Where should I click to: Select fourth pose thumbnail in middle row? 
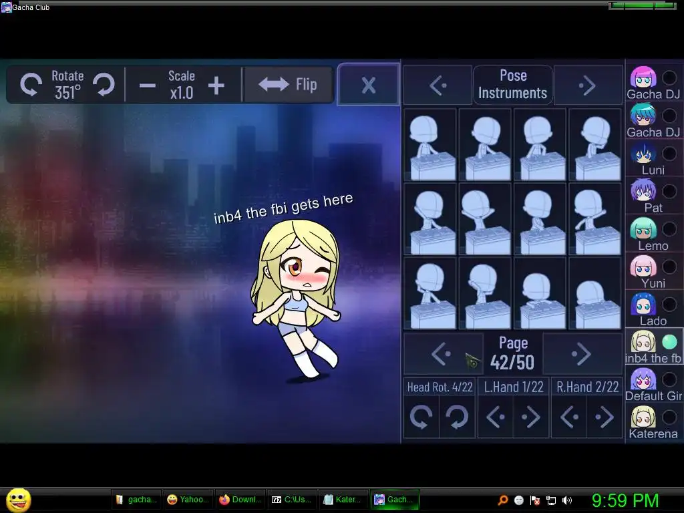click(595, 219)
